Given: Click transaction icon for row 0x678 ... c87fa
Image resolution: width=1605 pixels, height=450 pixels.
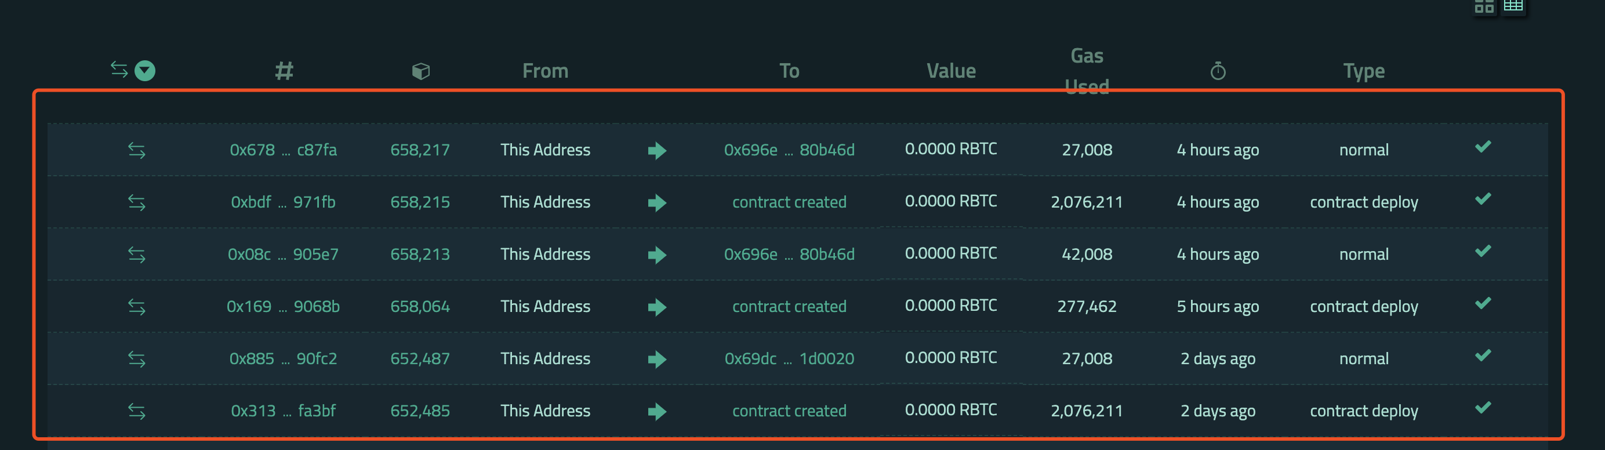Looking at the screenshot, I should 136,150.
